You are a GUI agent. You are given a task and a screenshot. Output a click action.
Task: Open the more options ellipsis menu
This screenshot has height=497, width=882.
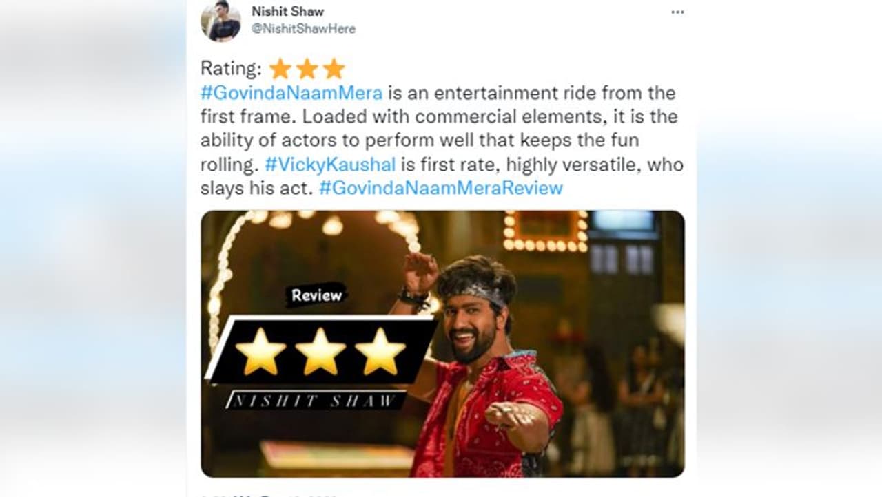677,12
